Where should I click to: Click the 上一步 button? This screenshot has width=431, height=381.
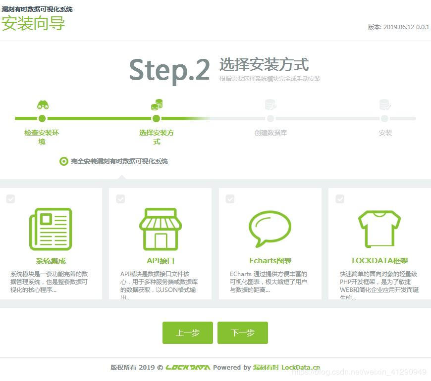click(x=187, y=333)
